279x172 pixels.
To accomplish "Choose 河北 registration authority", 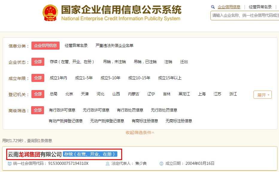I will [100, 94].
